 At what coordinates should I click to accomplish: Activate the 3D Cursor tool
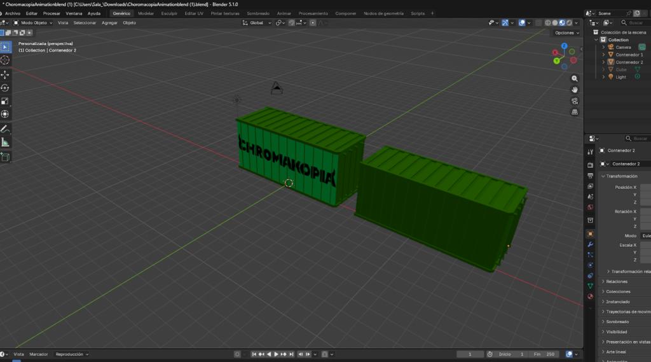pyautogui.click(x=5, y=60)
